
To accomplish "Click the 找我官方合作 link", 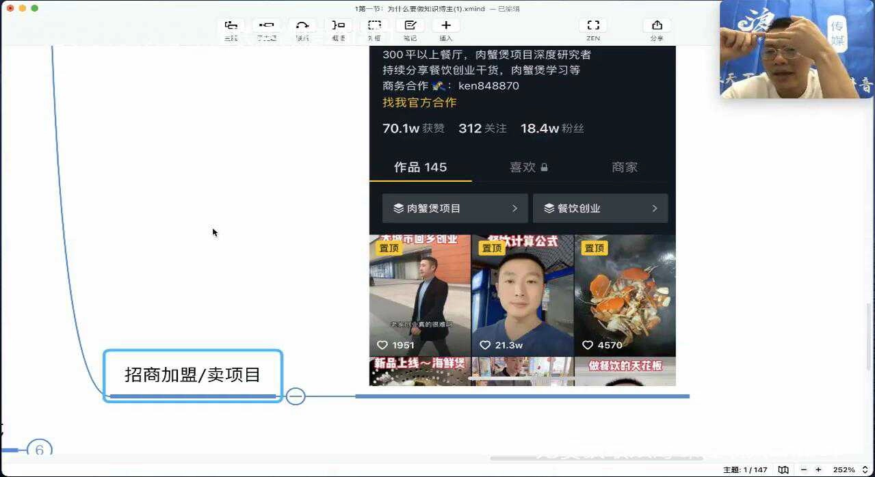I will tap(420, 103).
